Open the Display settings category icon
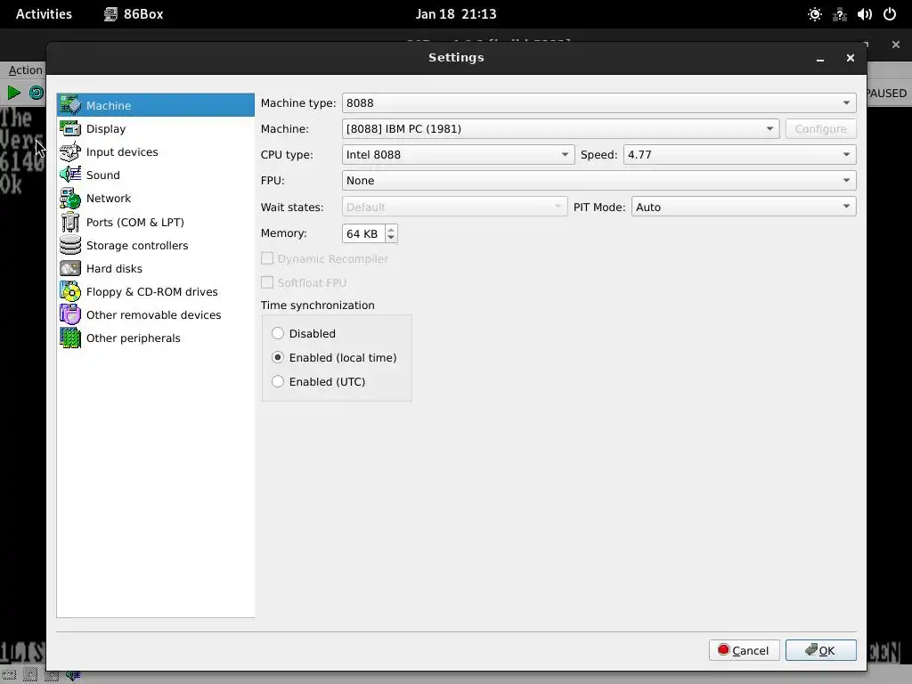912x684 pixels. (70, 128)
